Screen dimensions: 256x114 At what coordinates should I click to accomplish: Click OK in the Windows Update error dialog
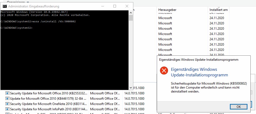(x=238, y=107)
